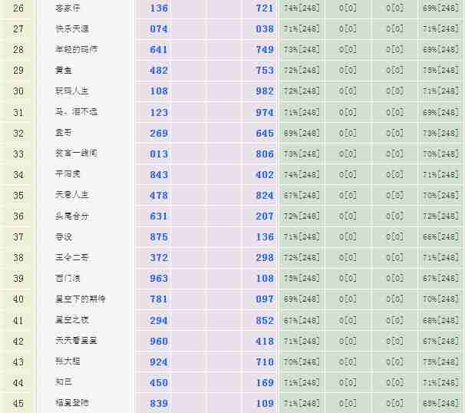The image size is (465, 413).
Task: Select the name 星空下的期待
Action: pyautogui.click(x=76, y=299)
